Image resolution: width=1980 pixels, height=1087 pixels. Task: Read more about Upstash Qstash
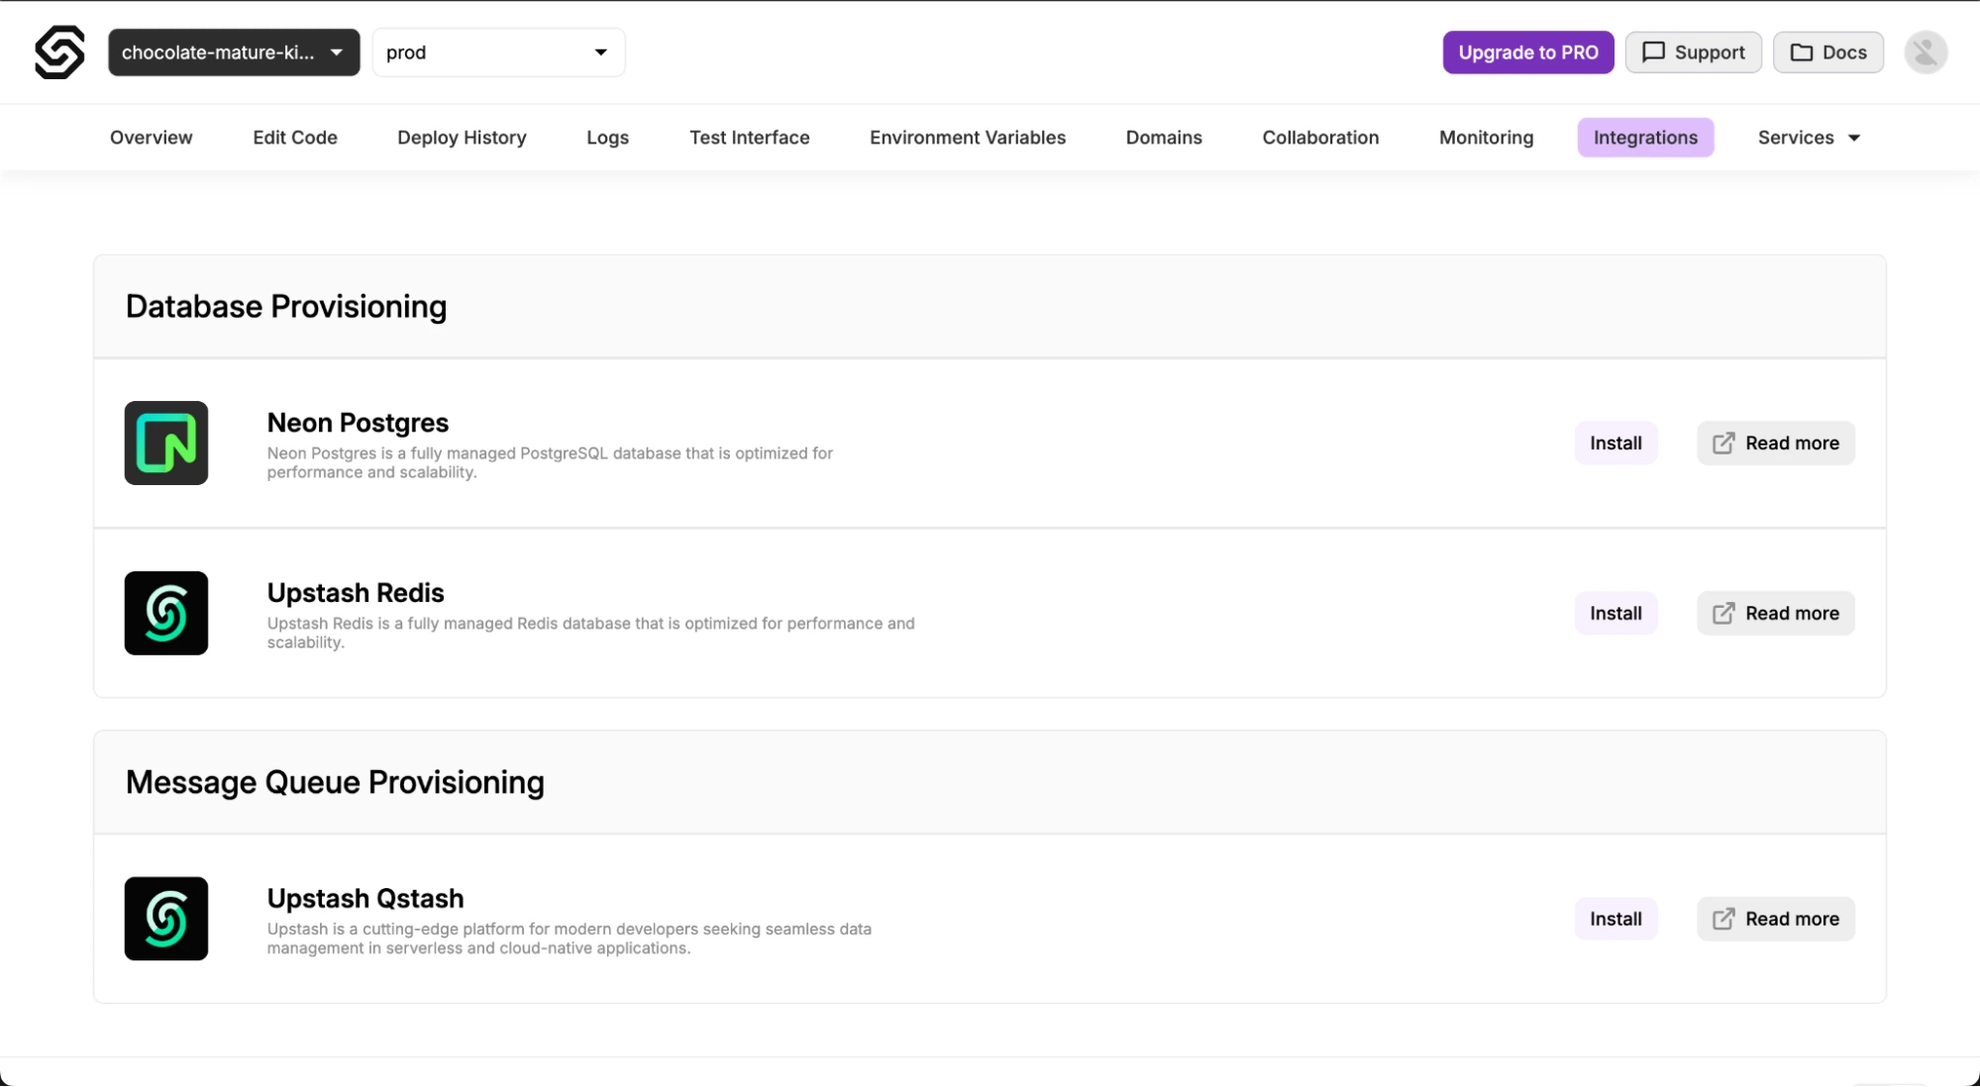tap(1776, 919)
